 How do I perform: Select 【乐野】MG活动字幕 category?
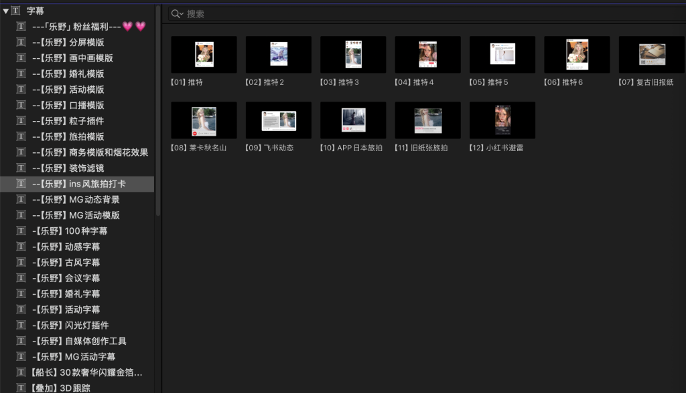point(77,357)
